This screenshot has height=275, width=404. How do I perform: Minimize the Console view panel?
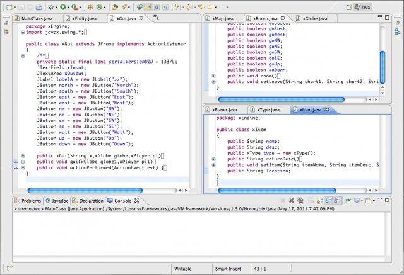tap(380, 199)
